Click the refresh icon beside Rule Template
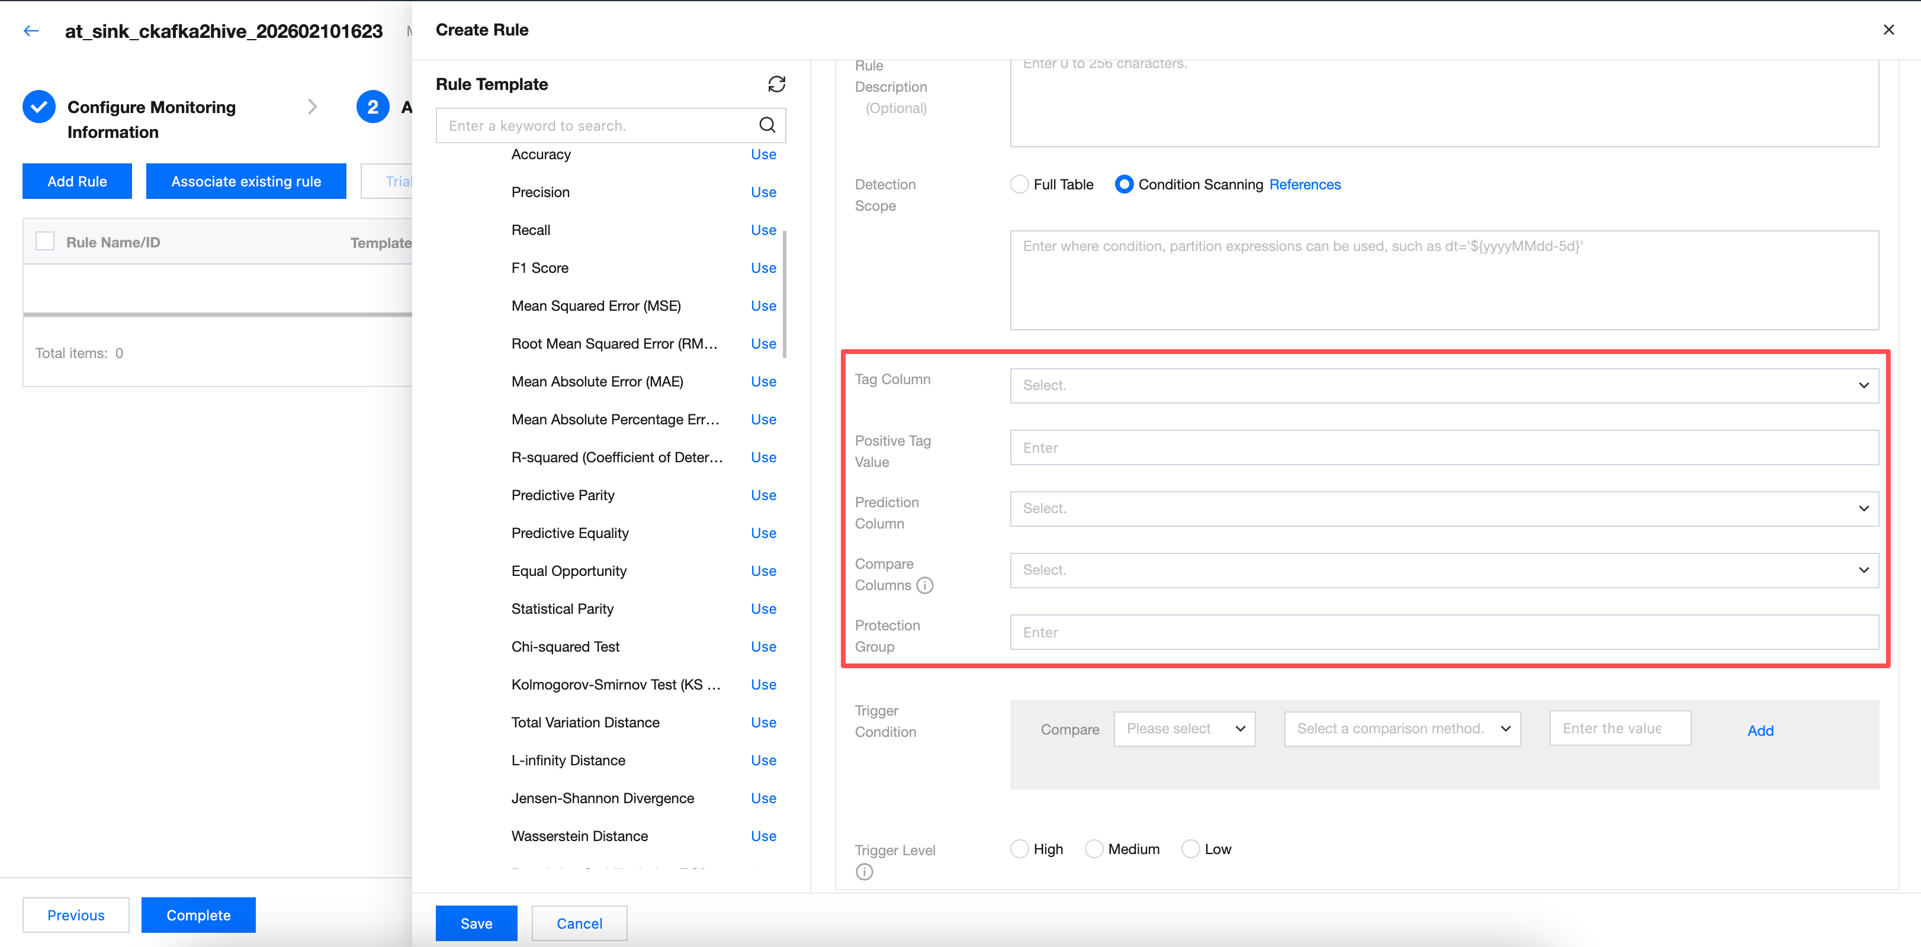Screen dimensions: 1921x947 tap(776, 84)
